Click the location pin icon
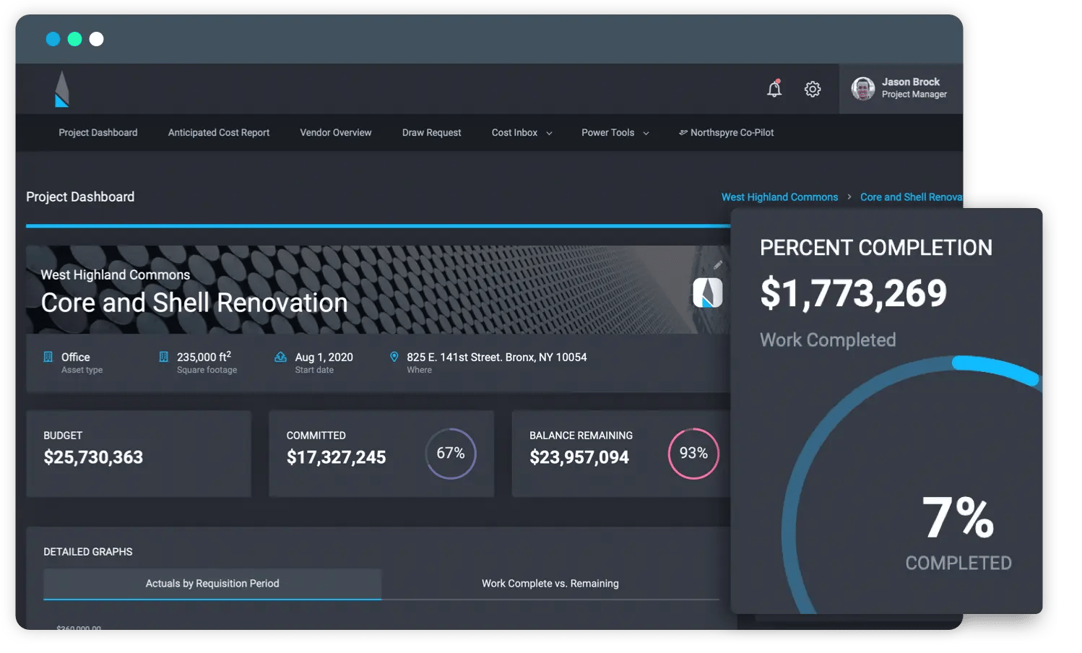Screen dimensions: 1082x653 point(394,357)
